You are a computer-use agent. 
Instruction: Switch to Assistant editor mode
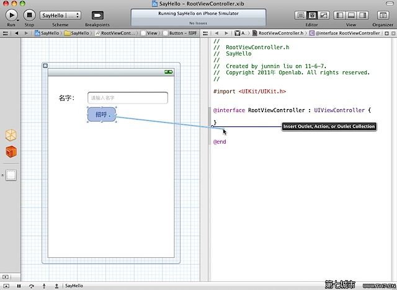(312, 15)
